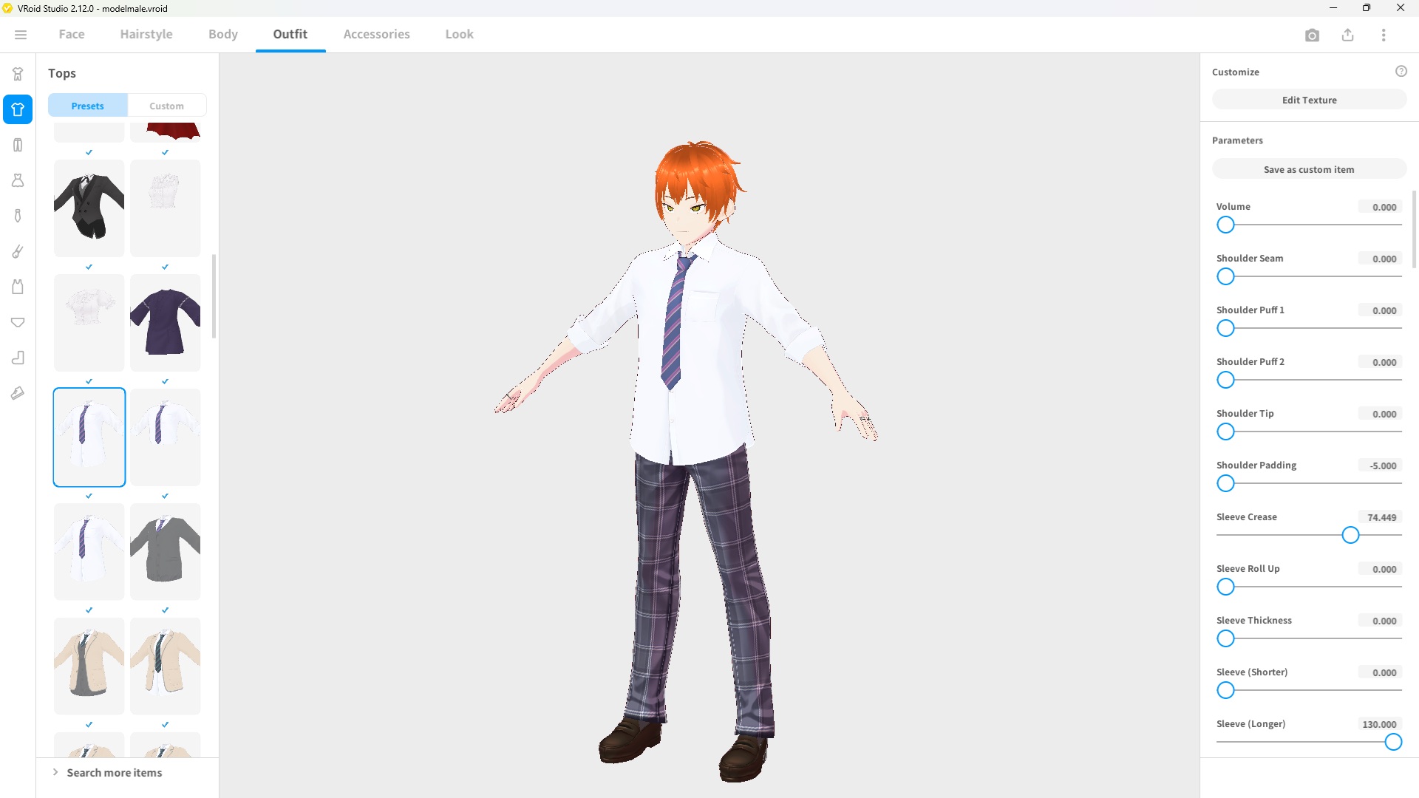Open the hamburger menu in top left
Image resolution: width=1419 pixels, height=798 pixels.
20,34
